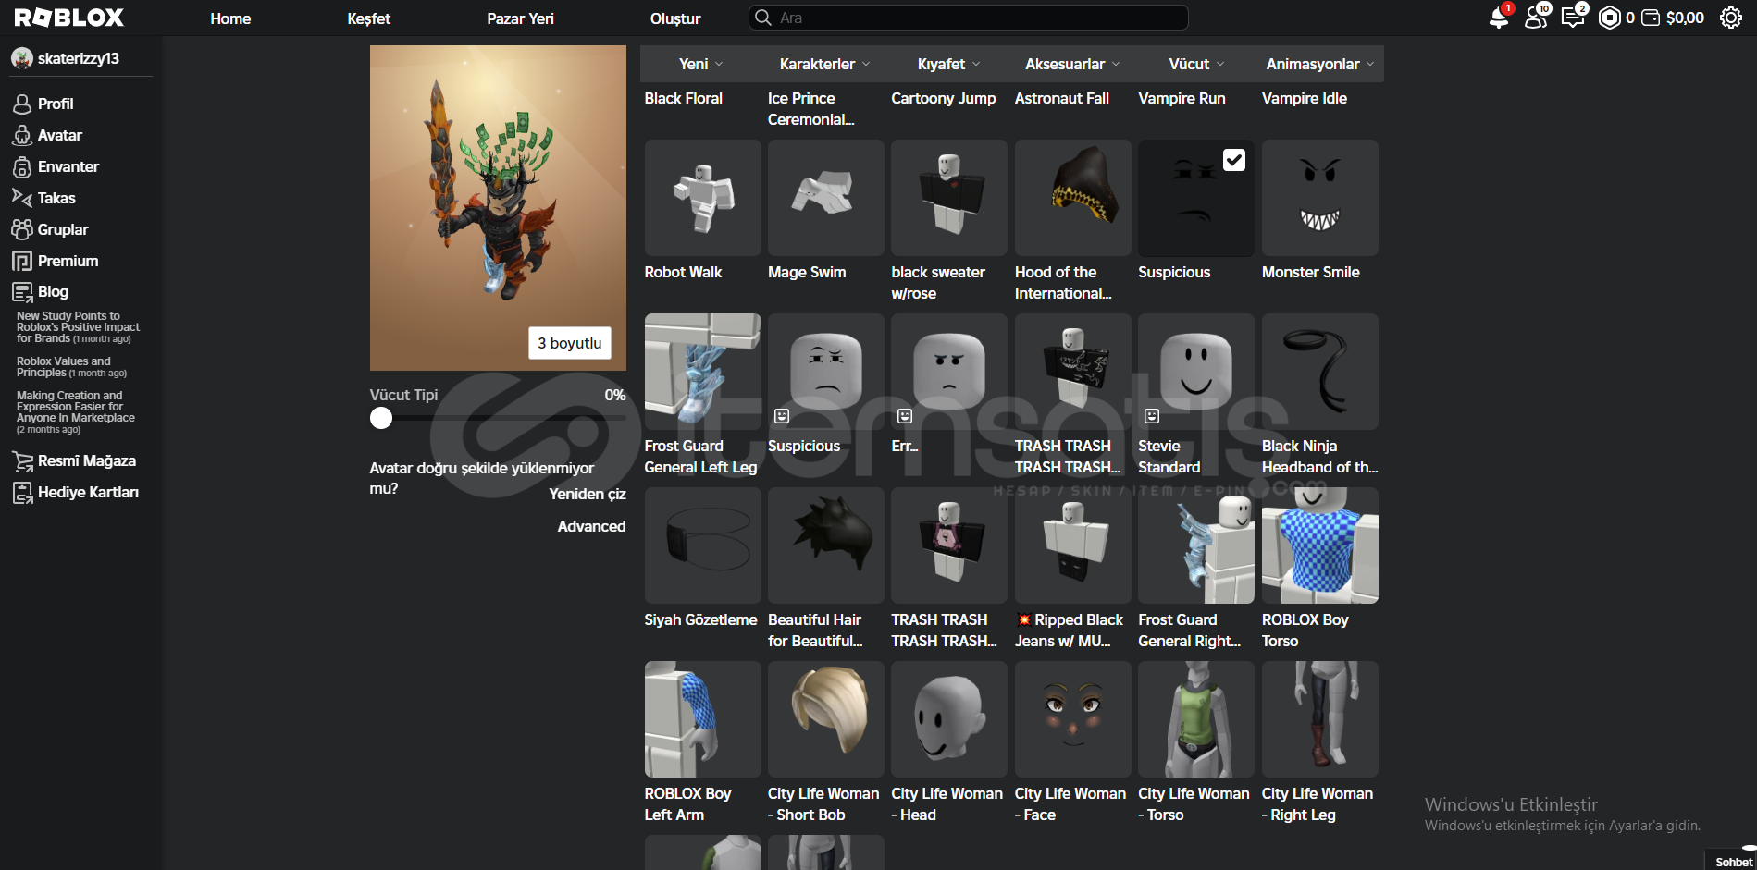Image resolution: width=1757 pixels, height=870 pixels.
Task: Click the Profil sidebar icon
Action: click(22, 104)
